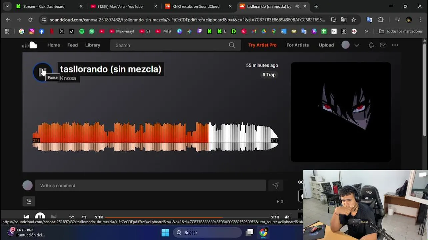The width and height of the screenshot is (428, 240).
Task: Open the apps grid in bookmarks bar
Action: [x=7, y=31]
